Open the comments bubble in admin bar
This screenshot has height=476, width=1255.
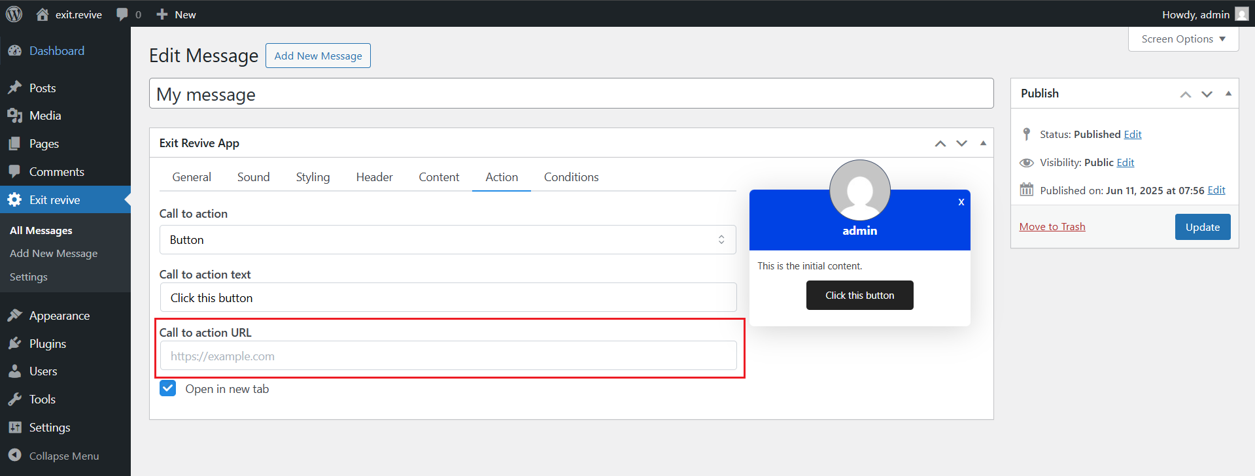pos(122,14)
